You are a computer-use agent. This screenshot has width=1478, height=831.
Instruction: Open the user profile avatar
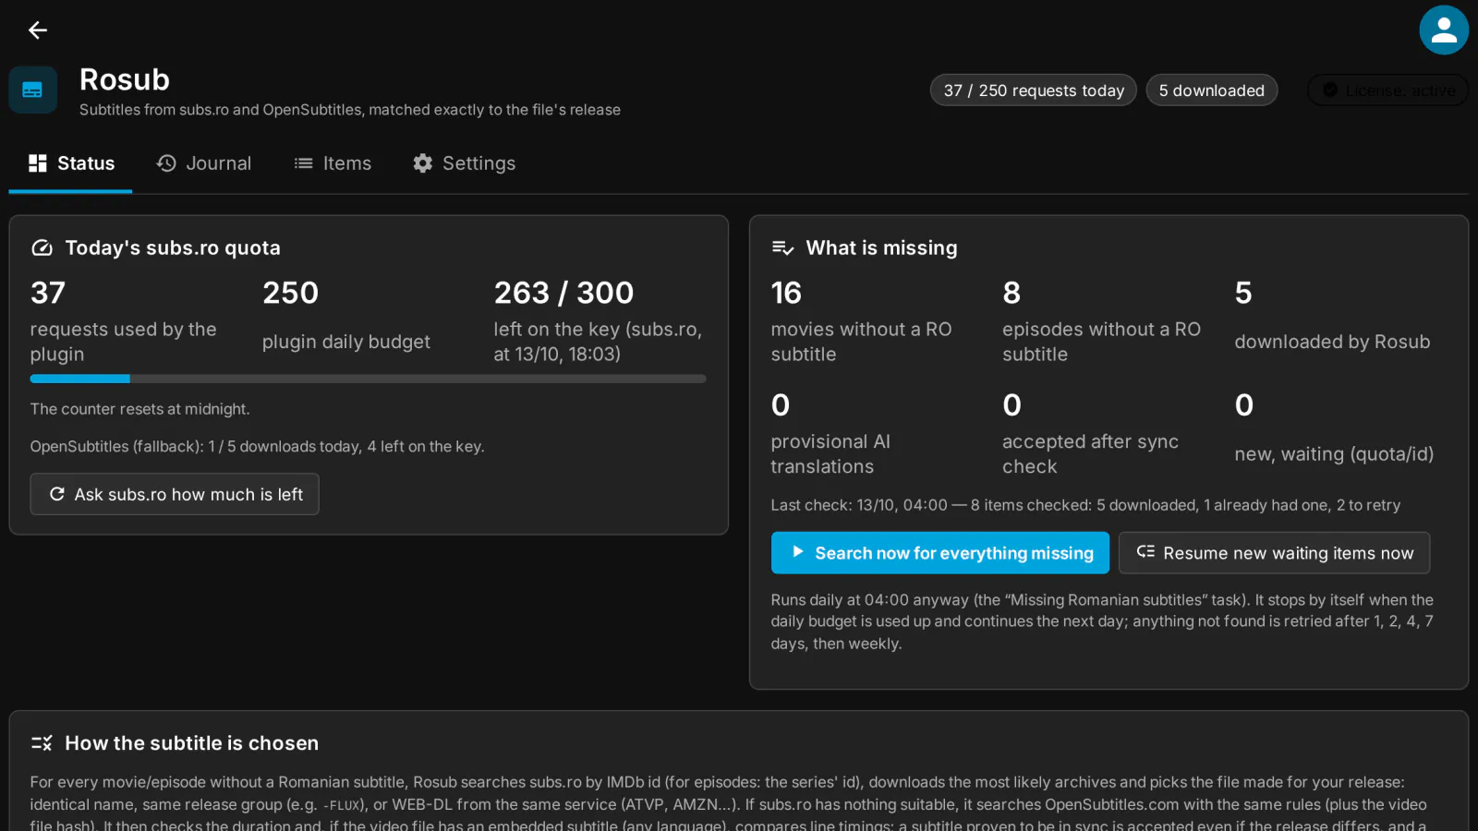click(1444, 30)
